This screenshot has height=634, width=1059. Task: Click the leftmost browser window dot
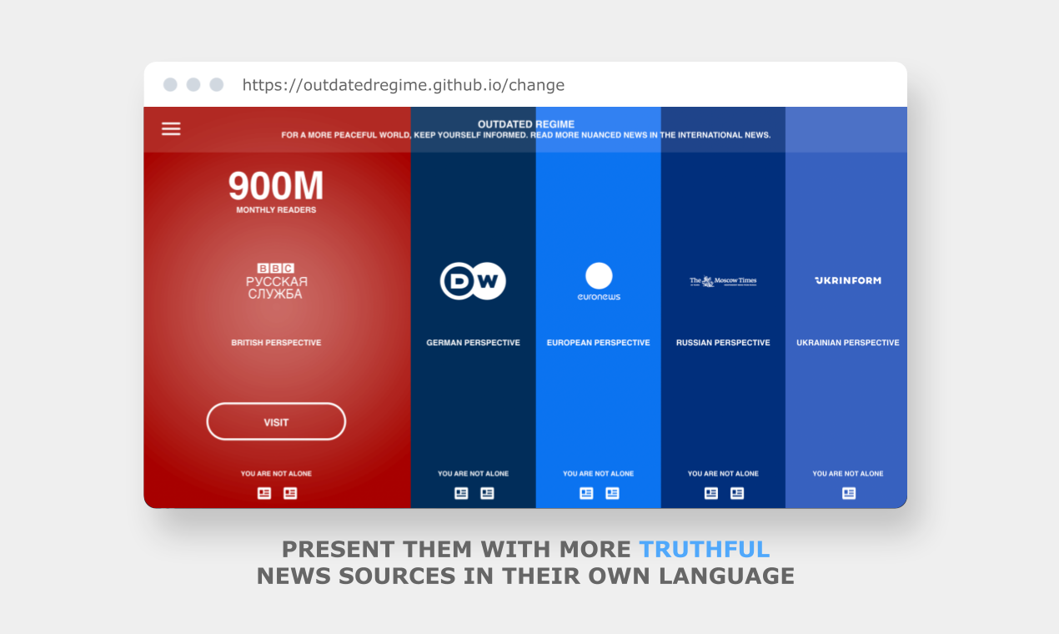coord(170,84)
